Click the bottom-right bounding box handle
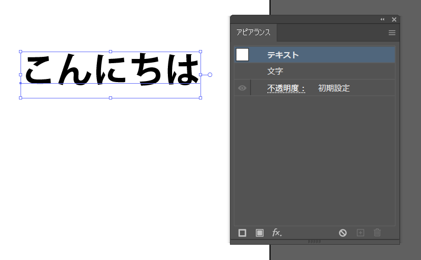The width and height of the screenshot is (421, 260). point(201,98)
